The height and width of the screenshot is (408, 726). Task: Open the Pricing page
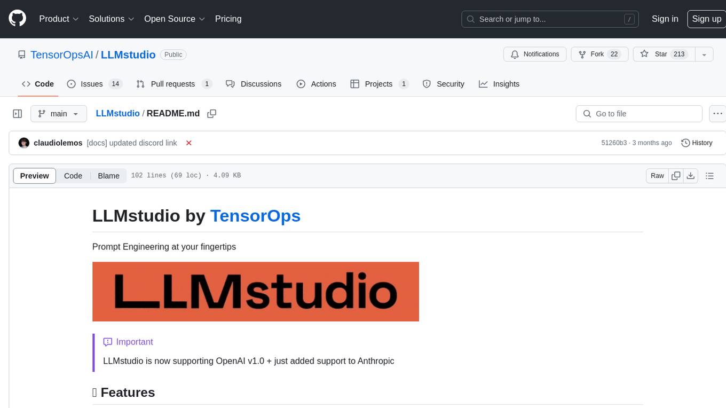tap(228, 19)
